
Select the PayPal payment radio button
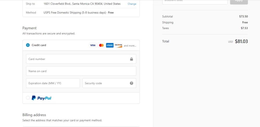[x=28, y=98]
